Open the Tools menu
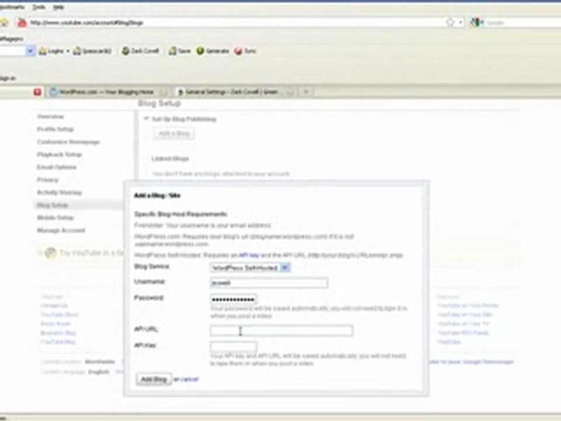The width and height of the screenshot is (561, 421). (x=39, y=7)
